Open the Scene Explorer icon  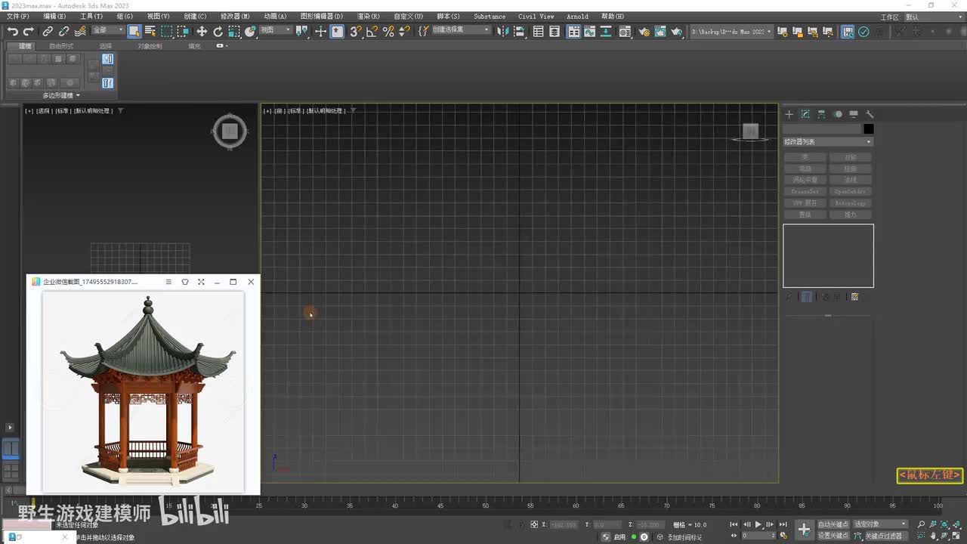(539, 31)
